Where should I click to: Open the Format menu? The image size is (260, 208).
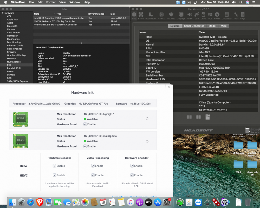(51, 2)
